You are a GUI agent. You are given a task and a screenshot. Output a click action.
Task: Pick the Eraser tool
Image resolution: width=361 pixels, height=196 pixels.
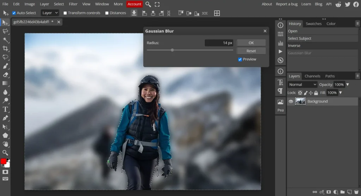click(x=5, y=75)
